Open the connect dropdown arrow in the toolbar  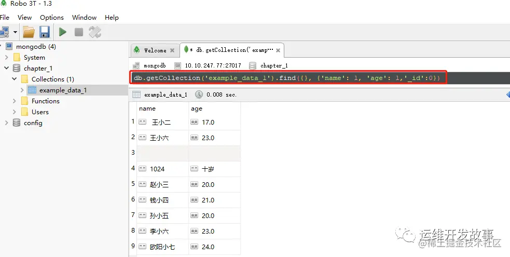pyautogui.click(x=15, y=32)
